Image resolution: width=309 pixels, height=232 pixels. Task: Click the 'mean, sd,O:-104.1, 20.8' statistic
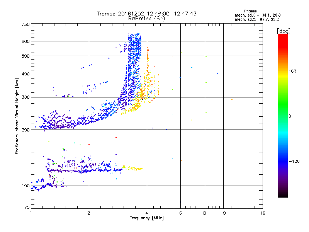point(258,15)
